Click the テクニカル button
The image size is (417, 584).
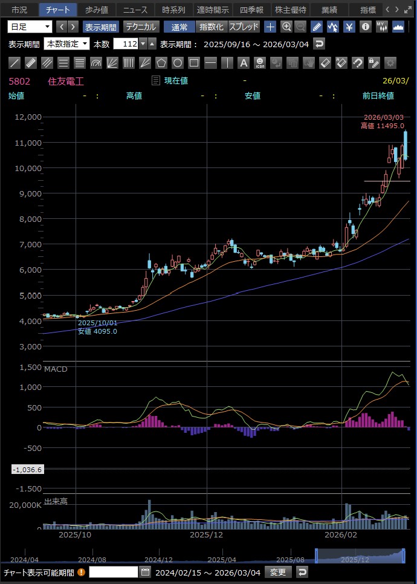pos(141,27)
